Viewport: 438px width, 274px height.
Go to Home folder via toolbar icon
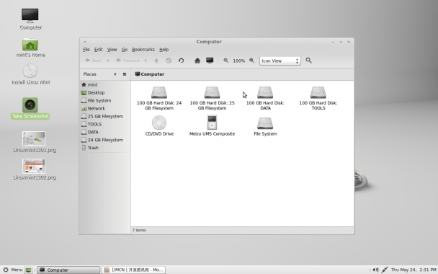click(x=197, y=61)
